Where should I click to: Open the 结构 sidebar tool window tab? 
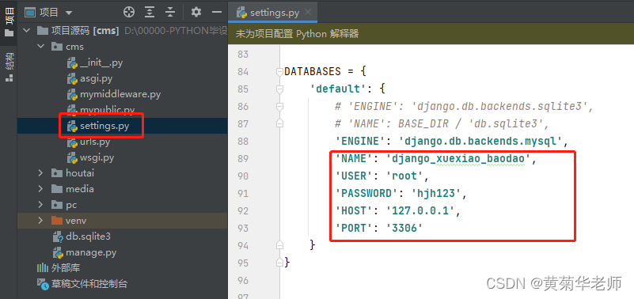tap(9, 66)
